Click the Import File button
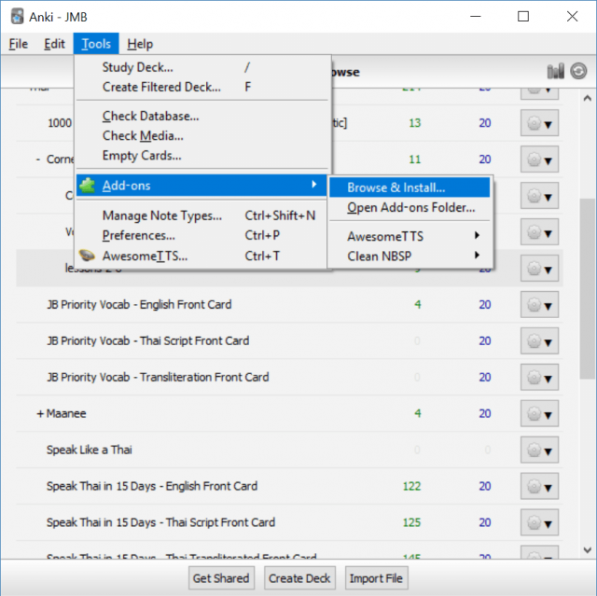The image size is (597, 596). coord(376,578)
